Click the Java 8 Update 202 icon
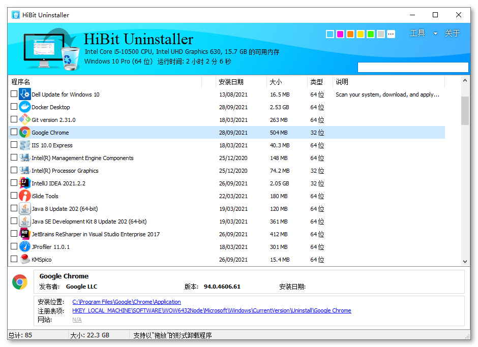478x347 pixels. click(25, 208)
